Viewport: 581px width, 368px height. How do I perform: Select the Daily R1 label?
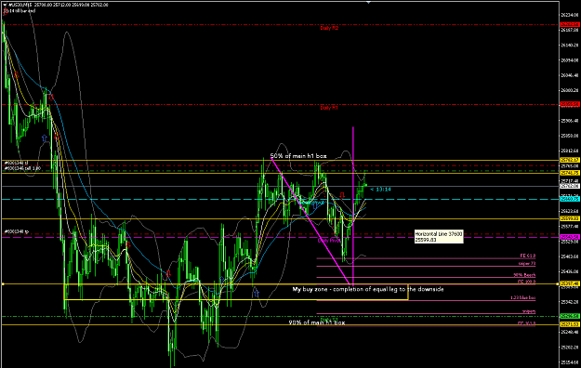click(329, 108)
